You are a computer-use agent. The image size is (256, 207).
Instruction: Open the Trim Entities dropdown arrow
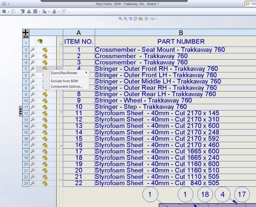tap(9, 11)
